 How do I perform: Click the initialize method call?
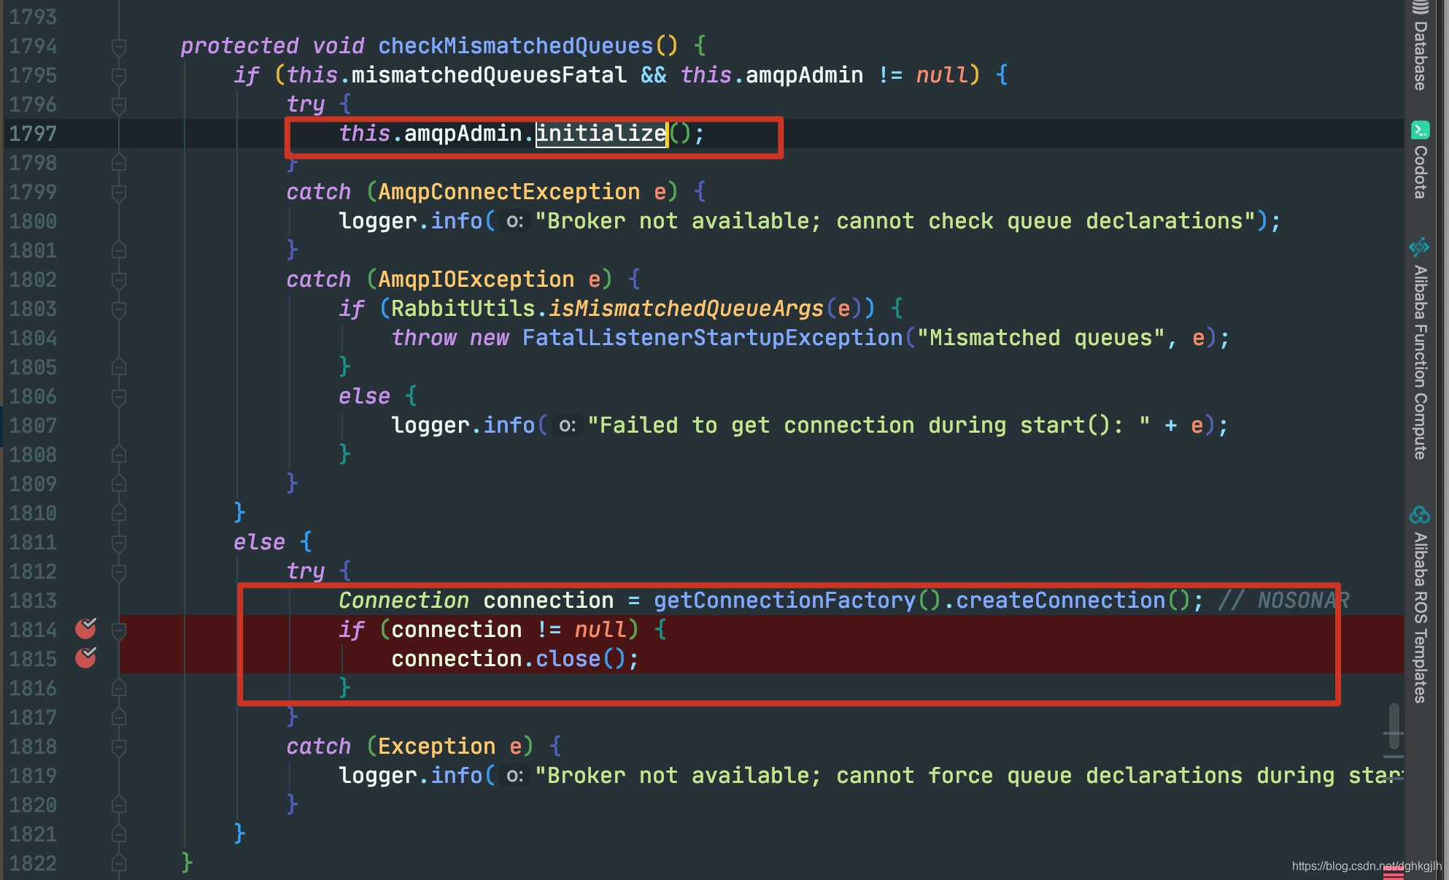pyautogui.click(x=601, y=134)
